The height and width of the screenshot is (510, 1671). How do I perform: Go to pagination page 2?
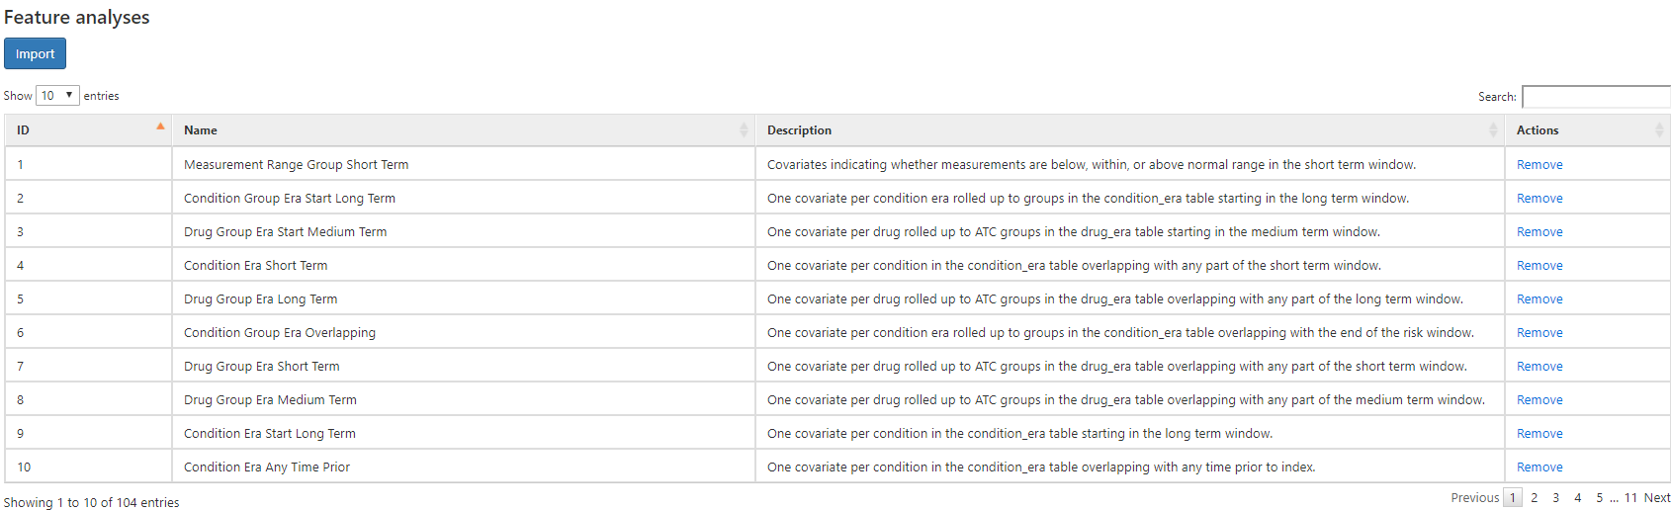[1535, 498]
